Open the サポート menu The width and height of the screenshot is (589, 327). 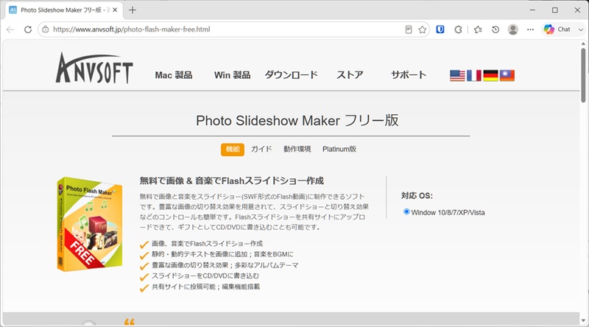coord(409,75)
